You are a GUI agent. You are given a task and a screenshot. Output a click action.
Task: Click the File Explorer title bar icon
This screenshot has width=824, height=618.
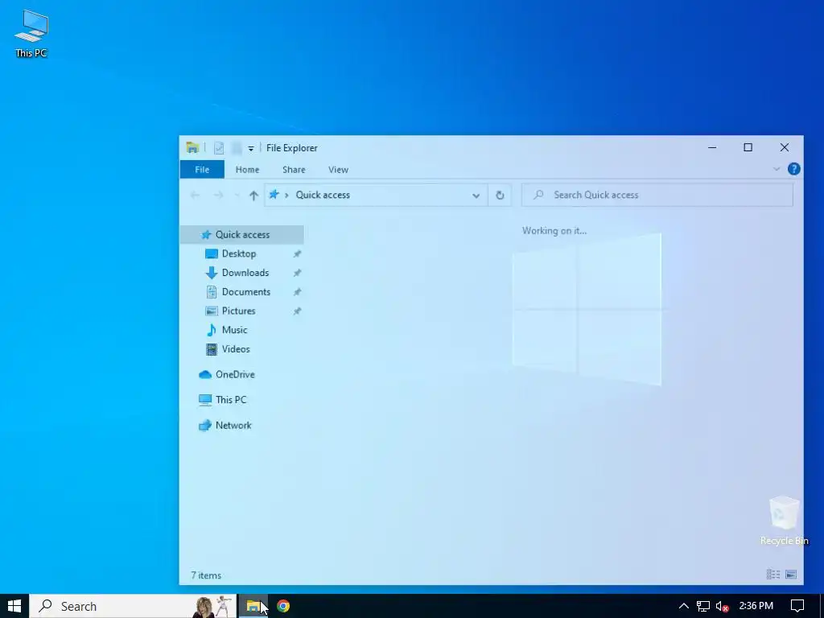[192, 148]
